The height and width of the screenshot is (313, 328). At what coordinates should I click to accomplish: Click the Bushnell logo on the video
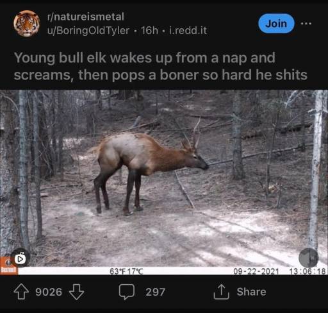(x=9, y=266)
